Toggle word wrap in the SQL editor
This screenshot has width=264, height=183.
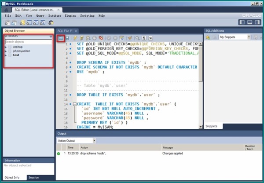point(150,38)
